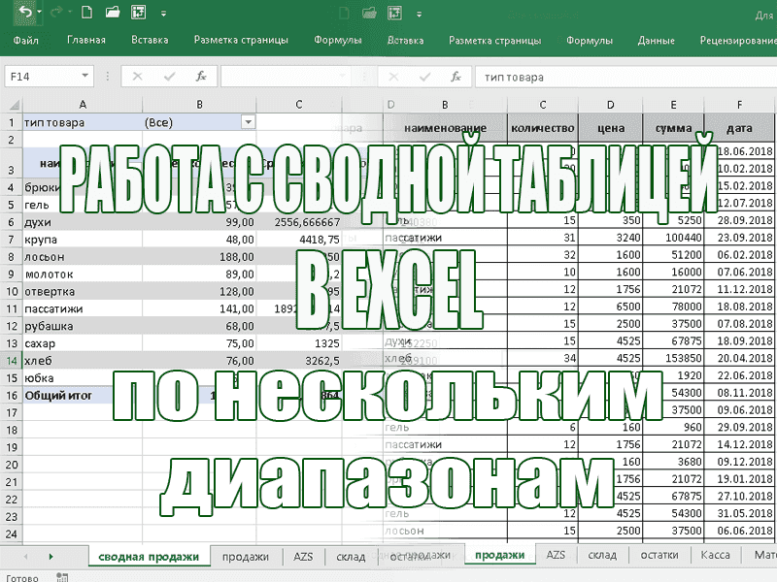This screenshot has width=777, height=582.
Task: Click the fx Insert Function icon beside the F14 name box
Action: [x=200, y=76]
